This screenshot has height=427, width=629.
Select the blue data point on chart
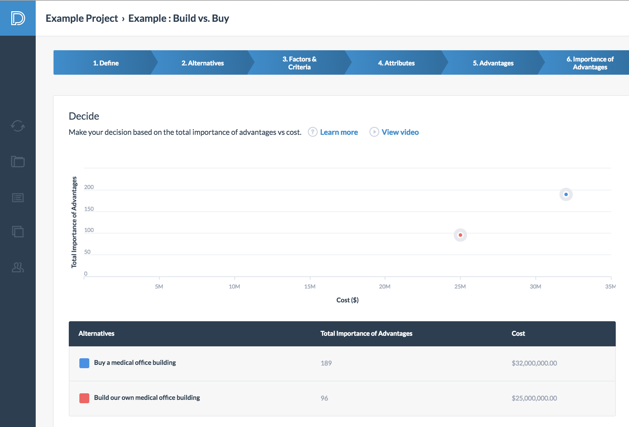tap(566, 194)
